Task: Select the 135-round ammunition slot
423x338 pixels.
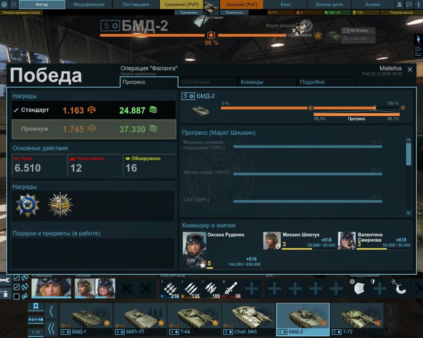Action: coord(190,289)
